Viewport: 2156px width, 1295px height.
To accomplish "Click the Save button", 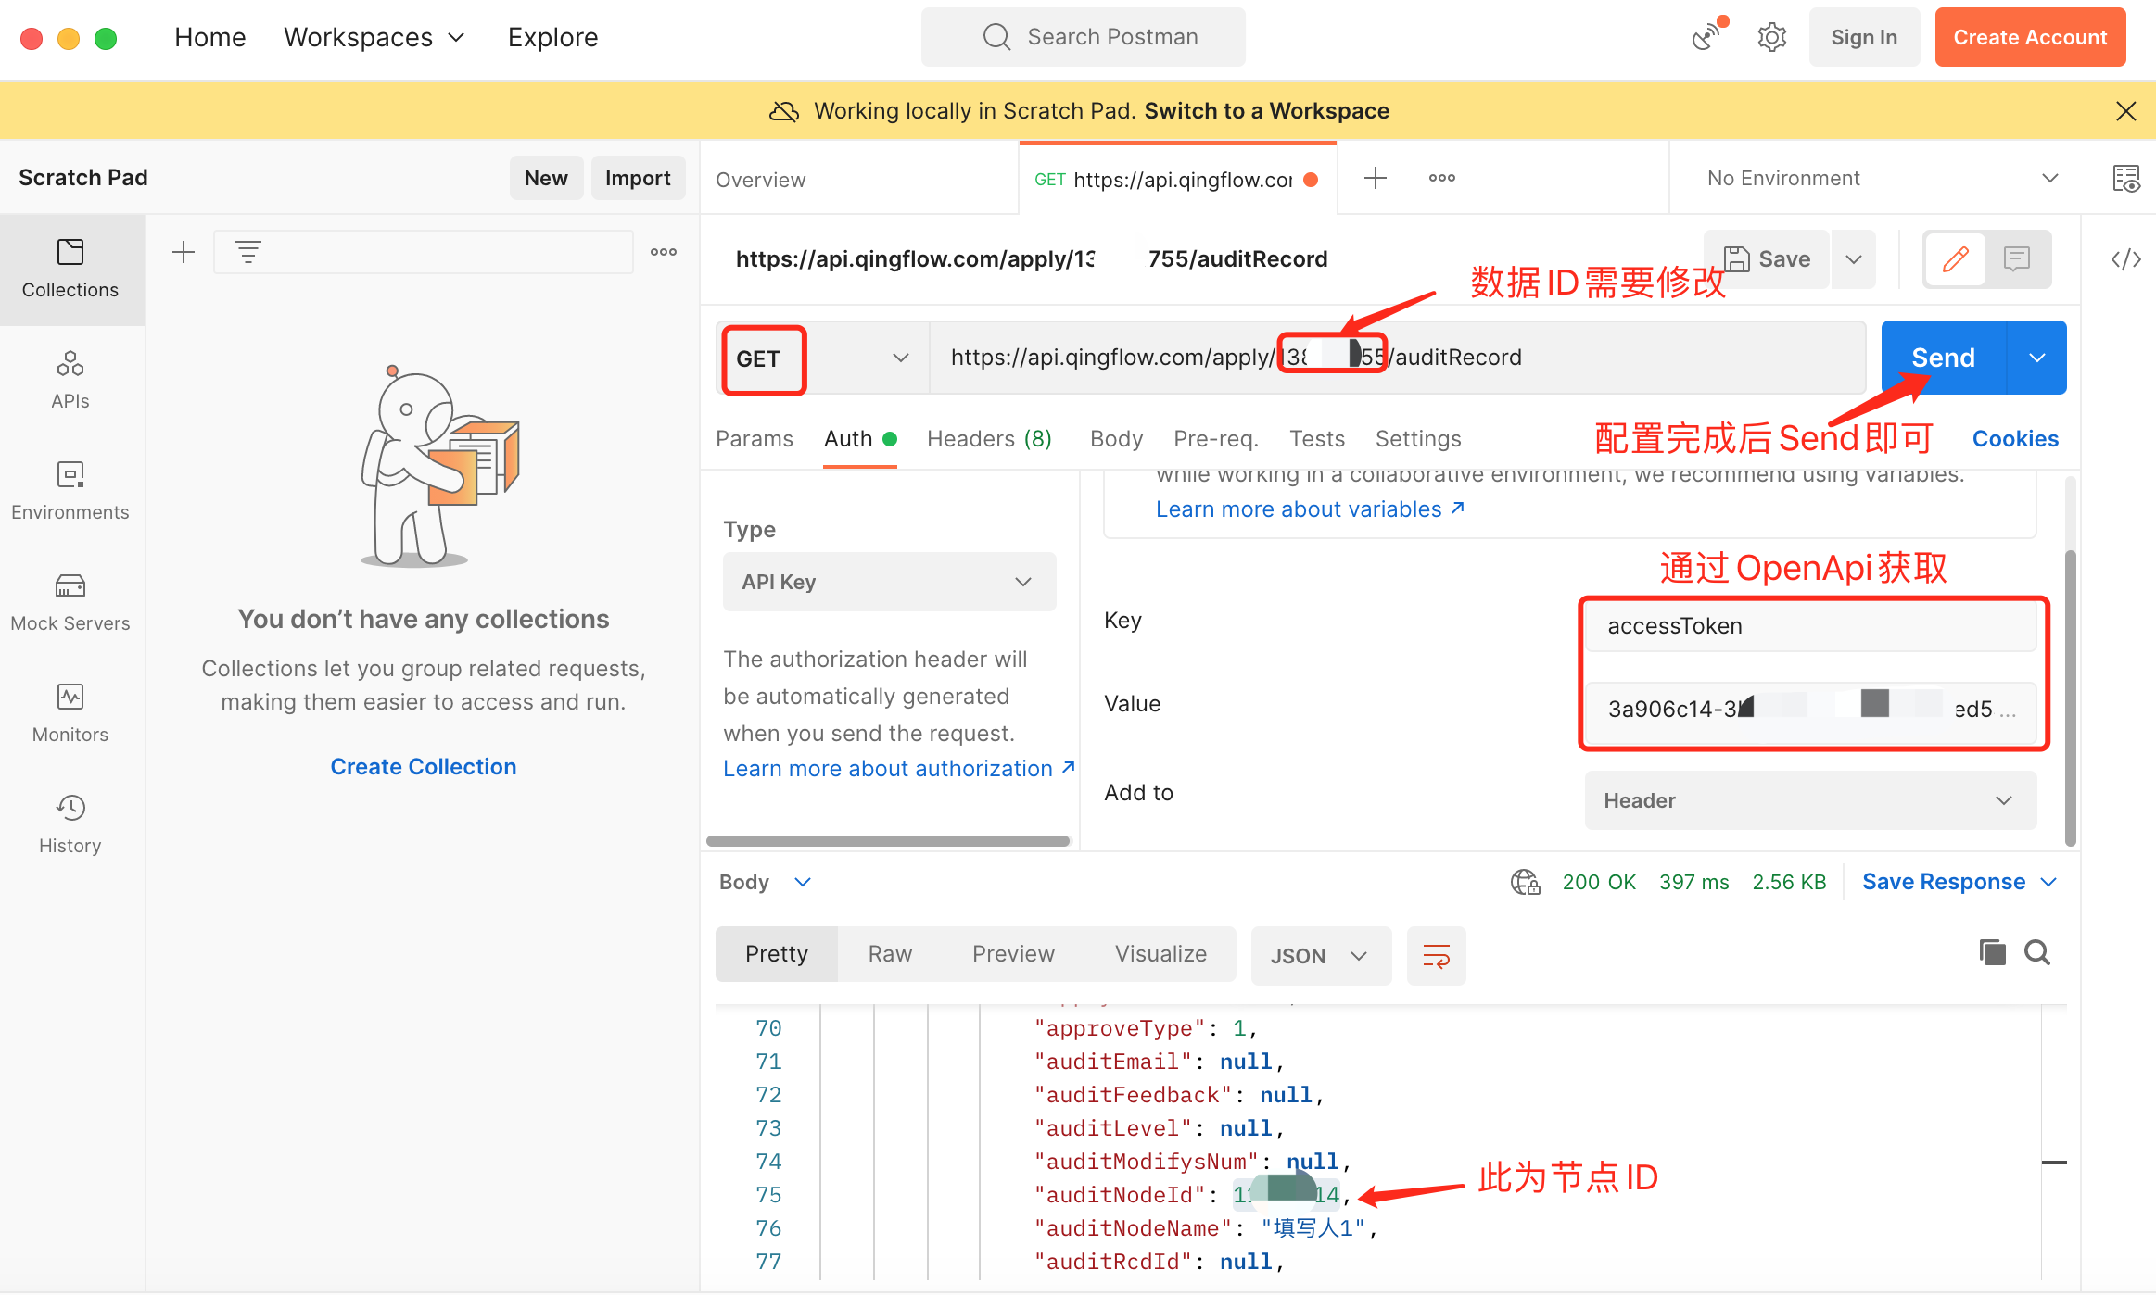I will tap(1767, 258).
